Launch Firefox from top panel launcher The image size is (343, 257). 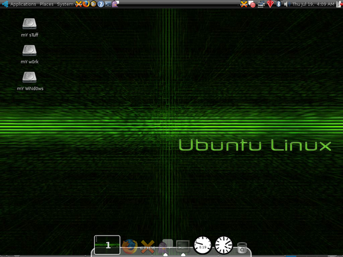click(x=86, y=4)
